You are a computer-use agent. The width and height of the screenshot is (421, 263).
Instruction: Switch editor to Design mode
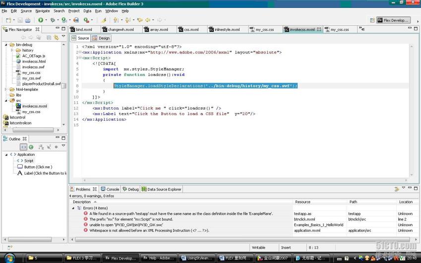pos(101,38)
